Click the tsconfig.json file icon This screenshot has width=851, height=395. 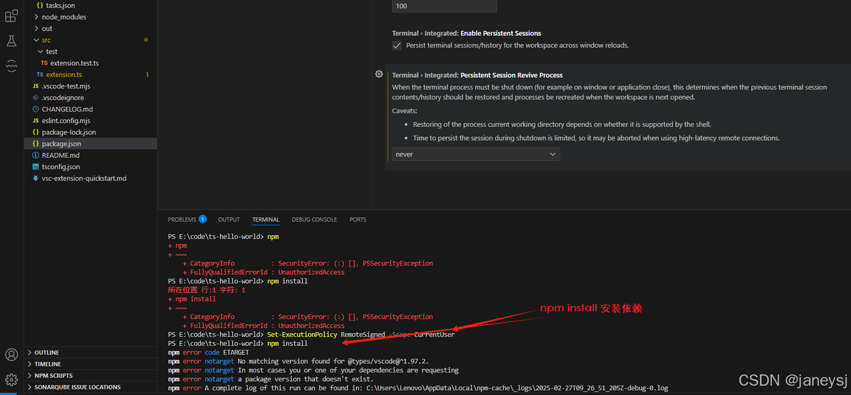(x=36, y=167)
